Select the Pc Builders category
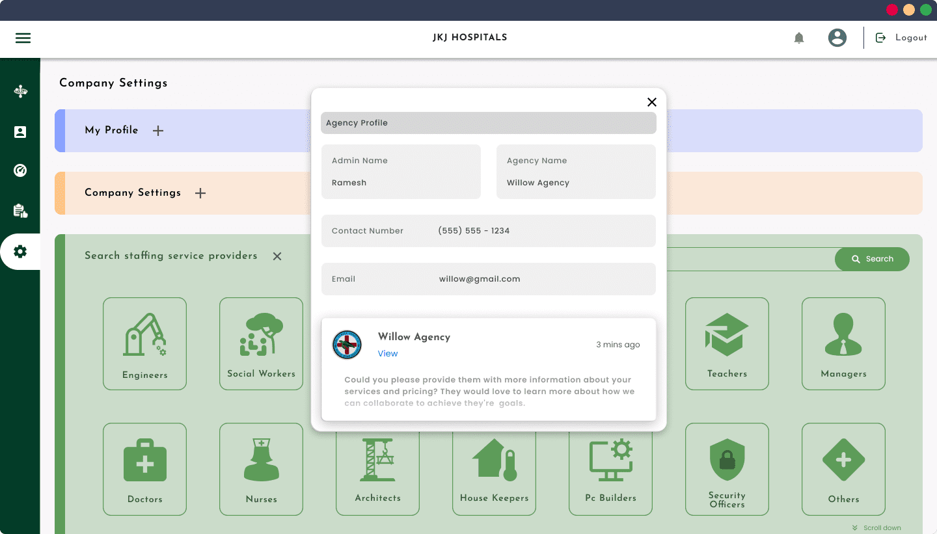The image size is (937, 534). [x=610, y=473]
